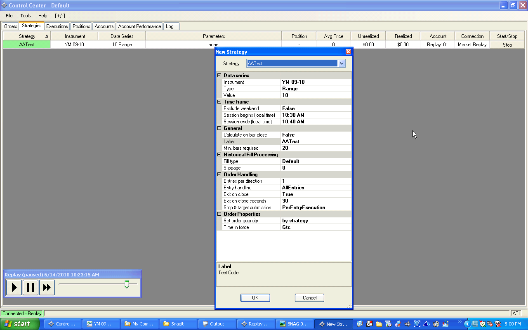Edit the Instrument value YM 09-10 in the dialog
This screenshot has height=330, width=528.
(x=316, y=82)
